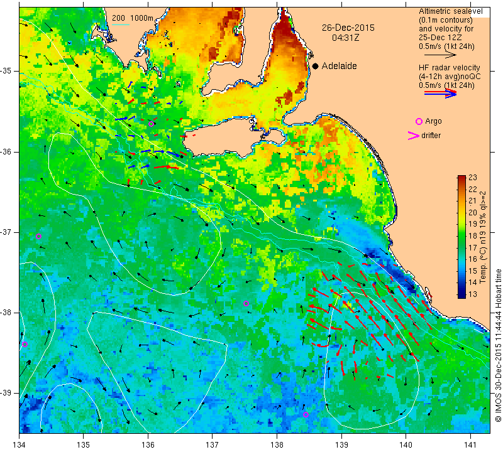Image resolution: width=503 pixels, height=452 pixels.
Task: Click longitude axis label 134
Action: (x=19, y=445)
